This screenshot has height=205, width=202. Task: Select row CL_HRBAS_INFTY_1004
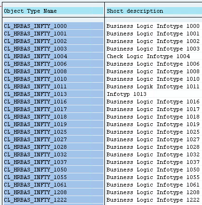tap(54, 56)
